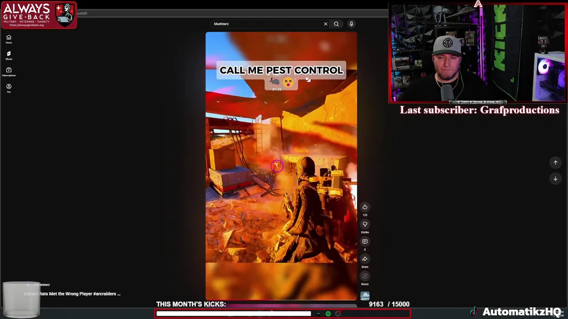Image resolution: width=568 pixels, height=319 pixels.
Task: Dislike the short with thumbs down
Action: 365,224
